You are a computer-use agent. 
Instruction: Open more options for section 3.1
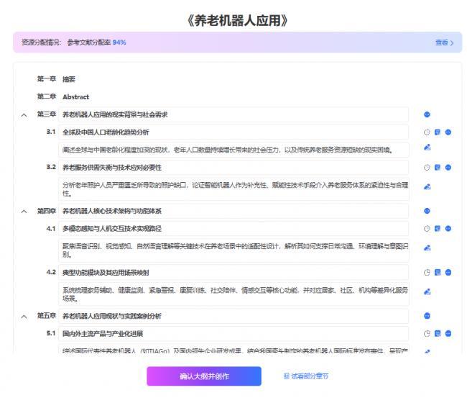[448, 132]
